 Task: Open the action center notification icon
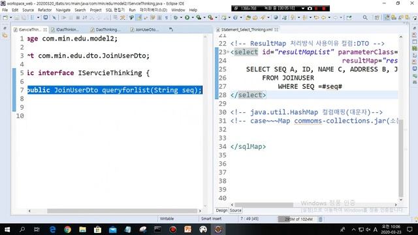410,229
